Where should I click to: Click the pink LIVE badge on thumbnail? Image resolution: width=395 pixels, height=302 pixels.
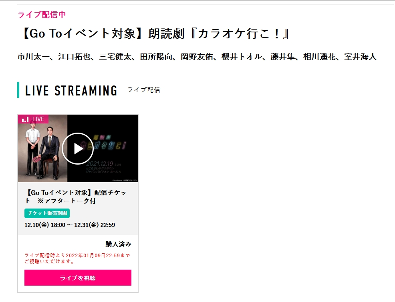[33, 119]
